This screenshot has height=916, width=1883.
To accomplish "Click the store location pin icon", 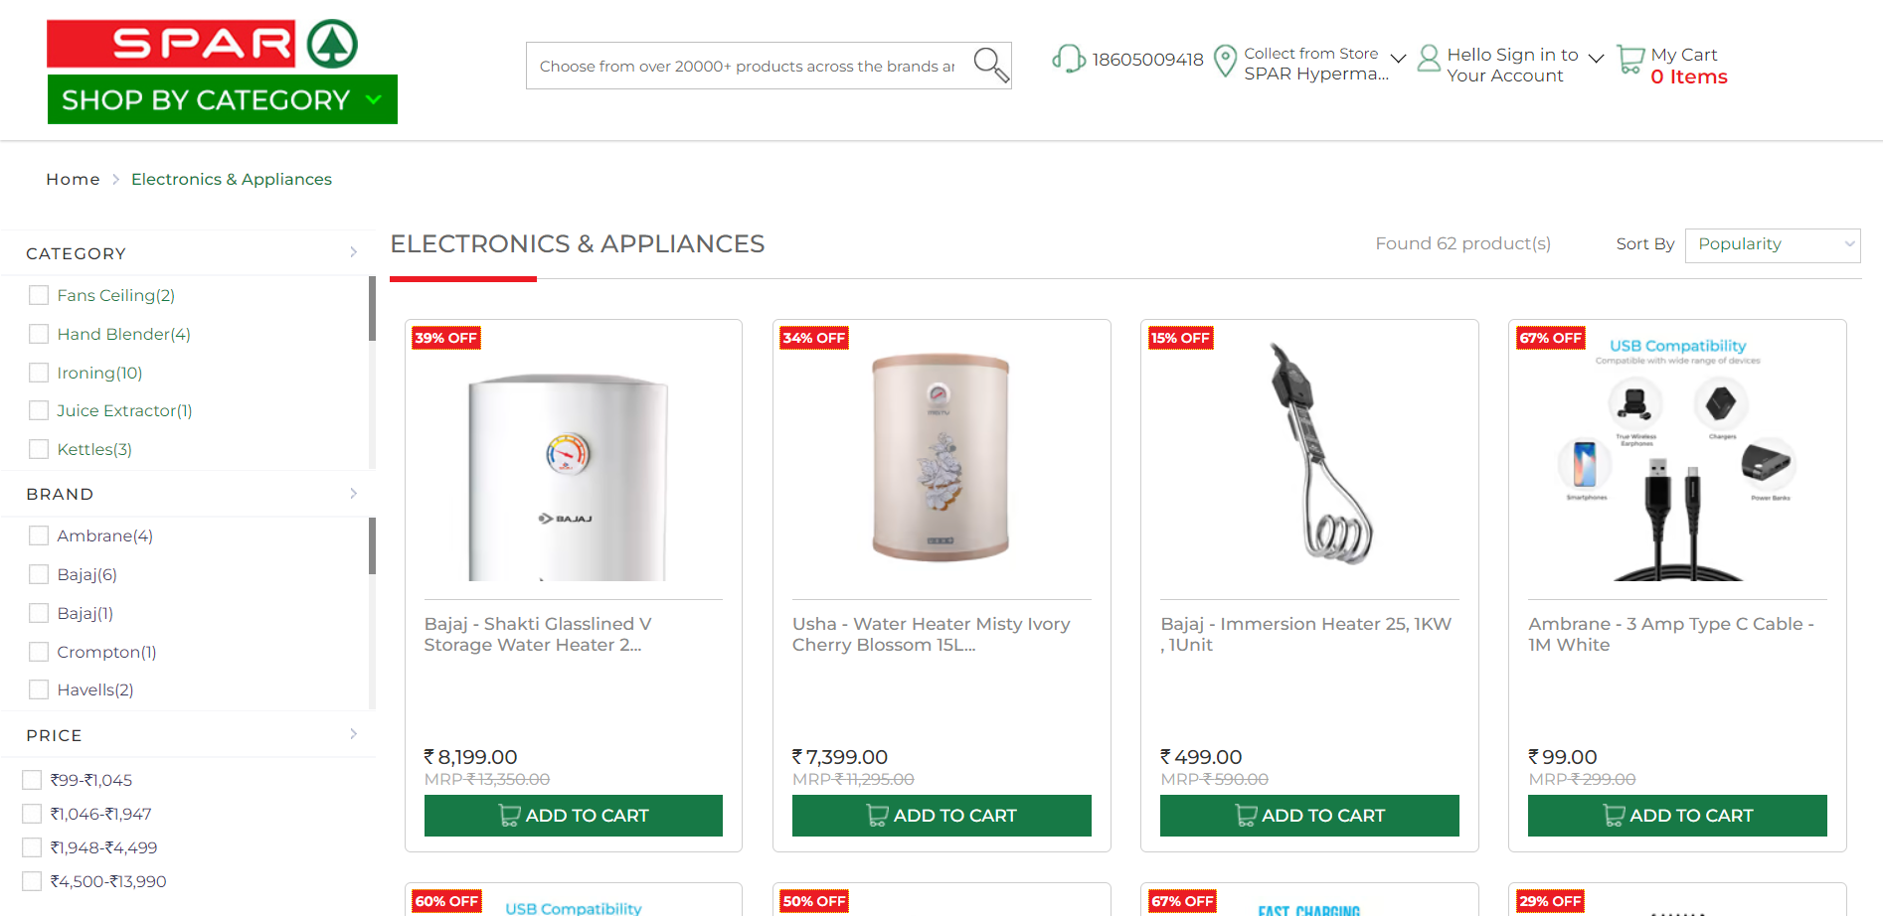I will [x=1226, y=61].
